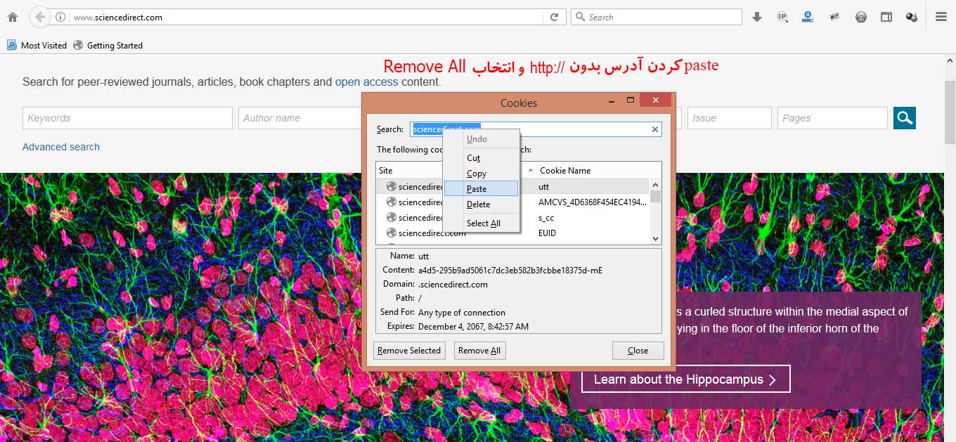956x442 pixels.
Task: Select the utt cookie row
Action: pos(512,186)
